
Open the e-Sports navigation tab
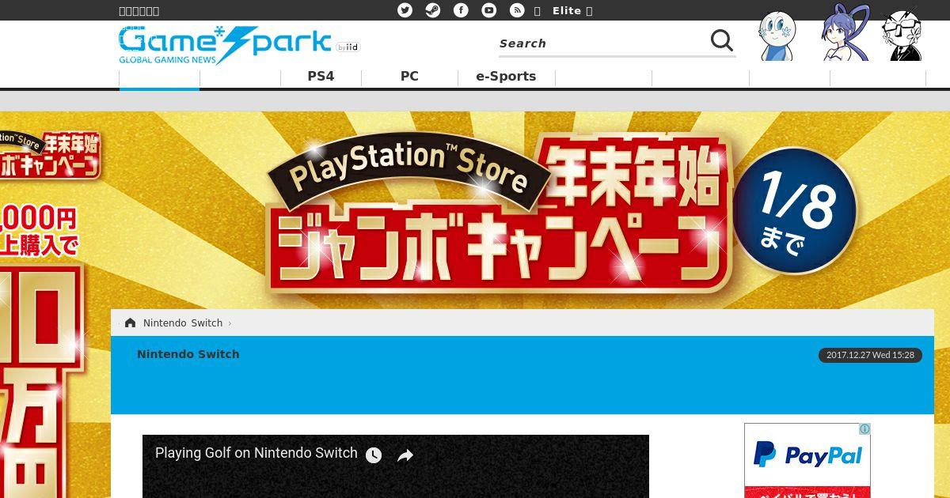tap(506, 77)
